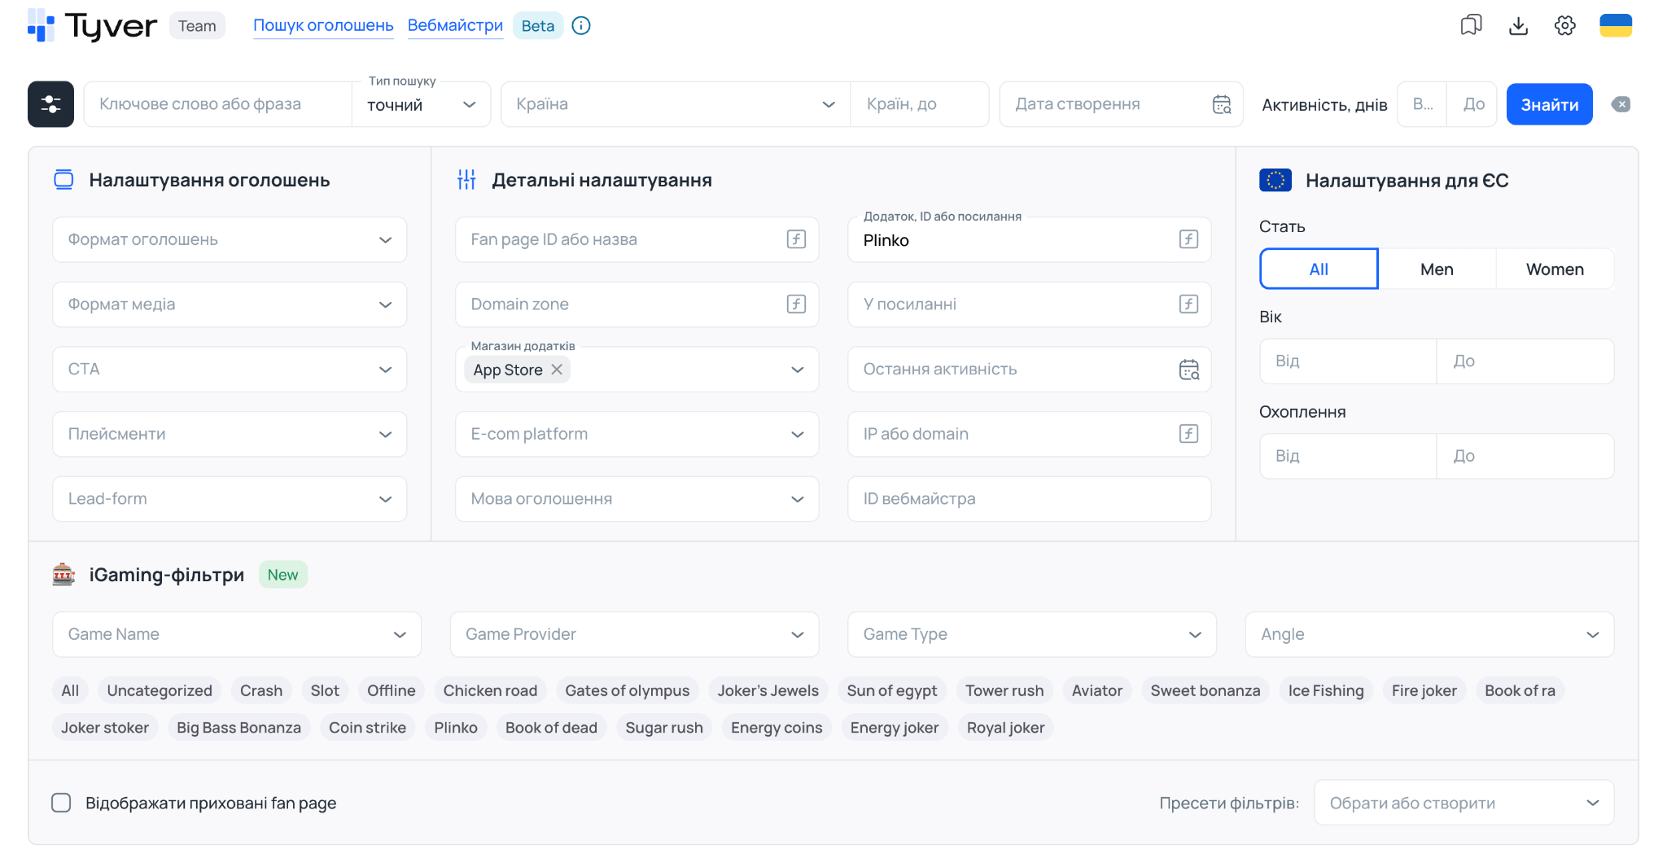Screen dimensions: 1667x867
Task: Click the function icon in Fan page ID field
Action: coord(796,239)
